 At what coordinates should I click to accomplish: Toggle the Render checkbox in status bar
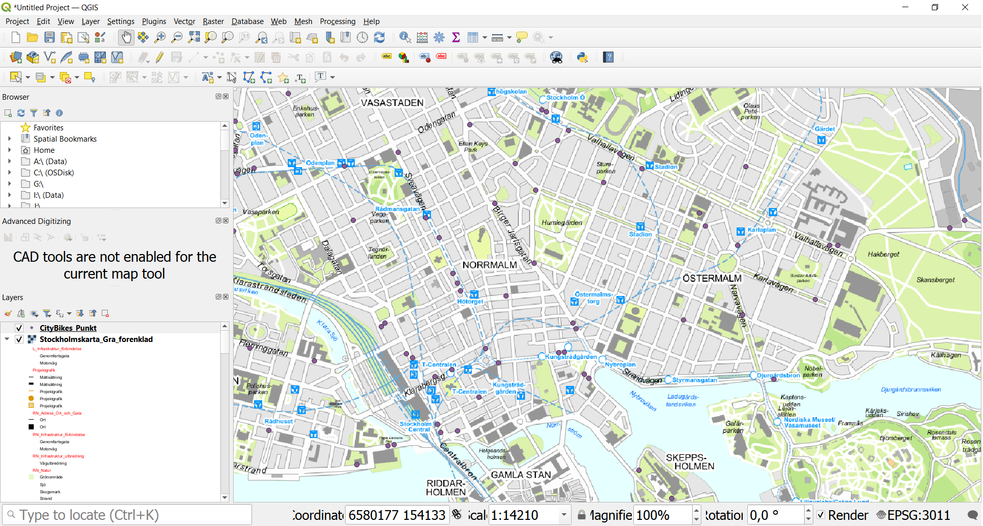[820, 515]
